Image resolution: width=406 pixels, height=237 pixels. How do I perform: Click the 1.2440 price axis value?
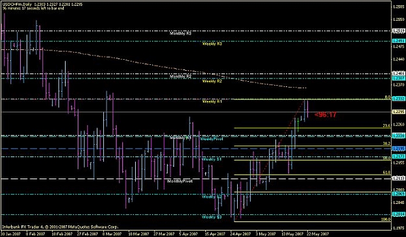pyautogui.click(x=398, y=59)
